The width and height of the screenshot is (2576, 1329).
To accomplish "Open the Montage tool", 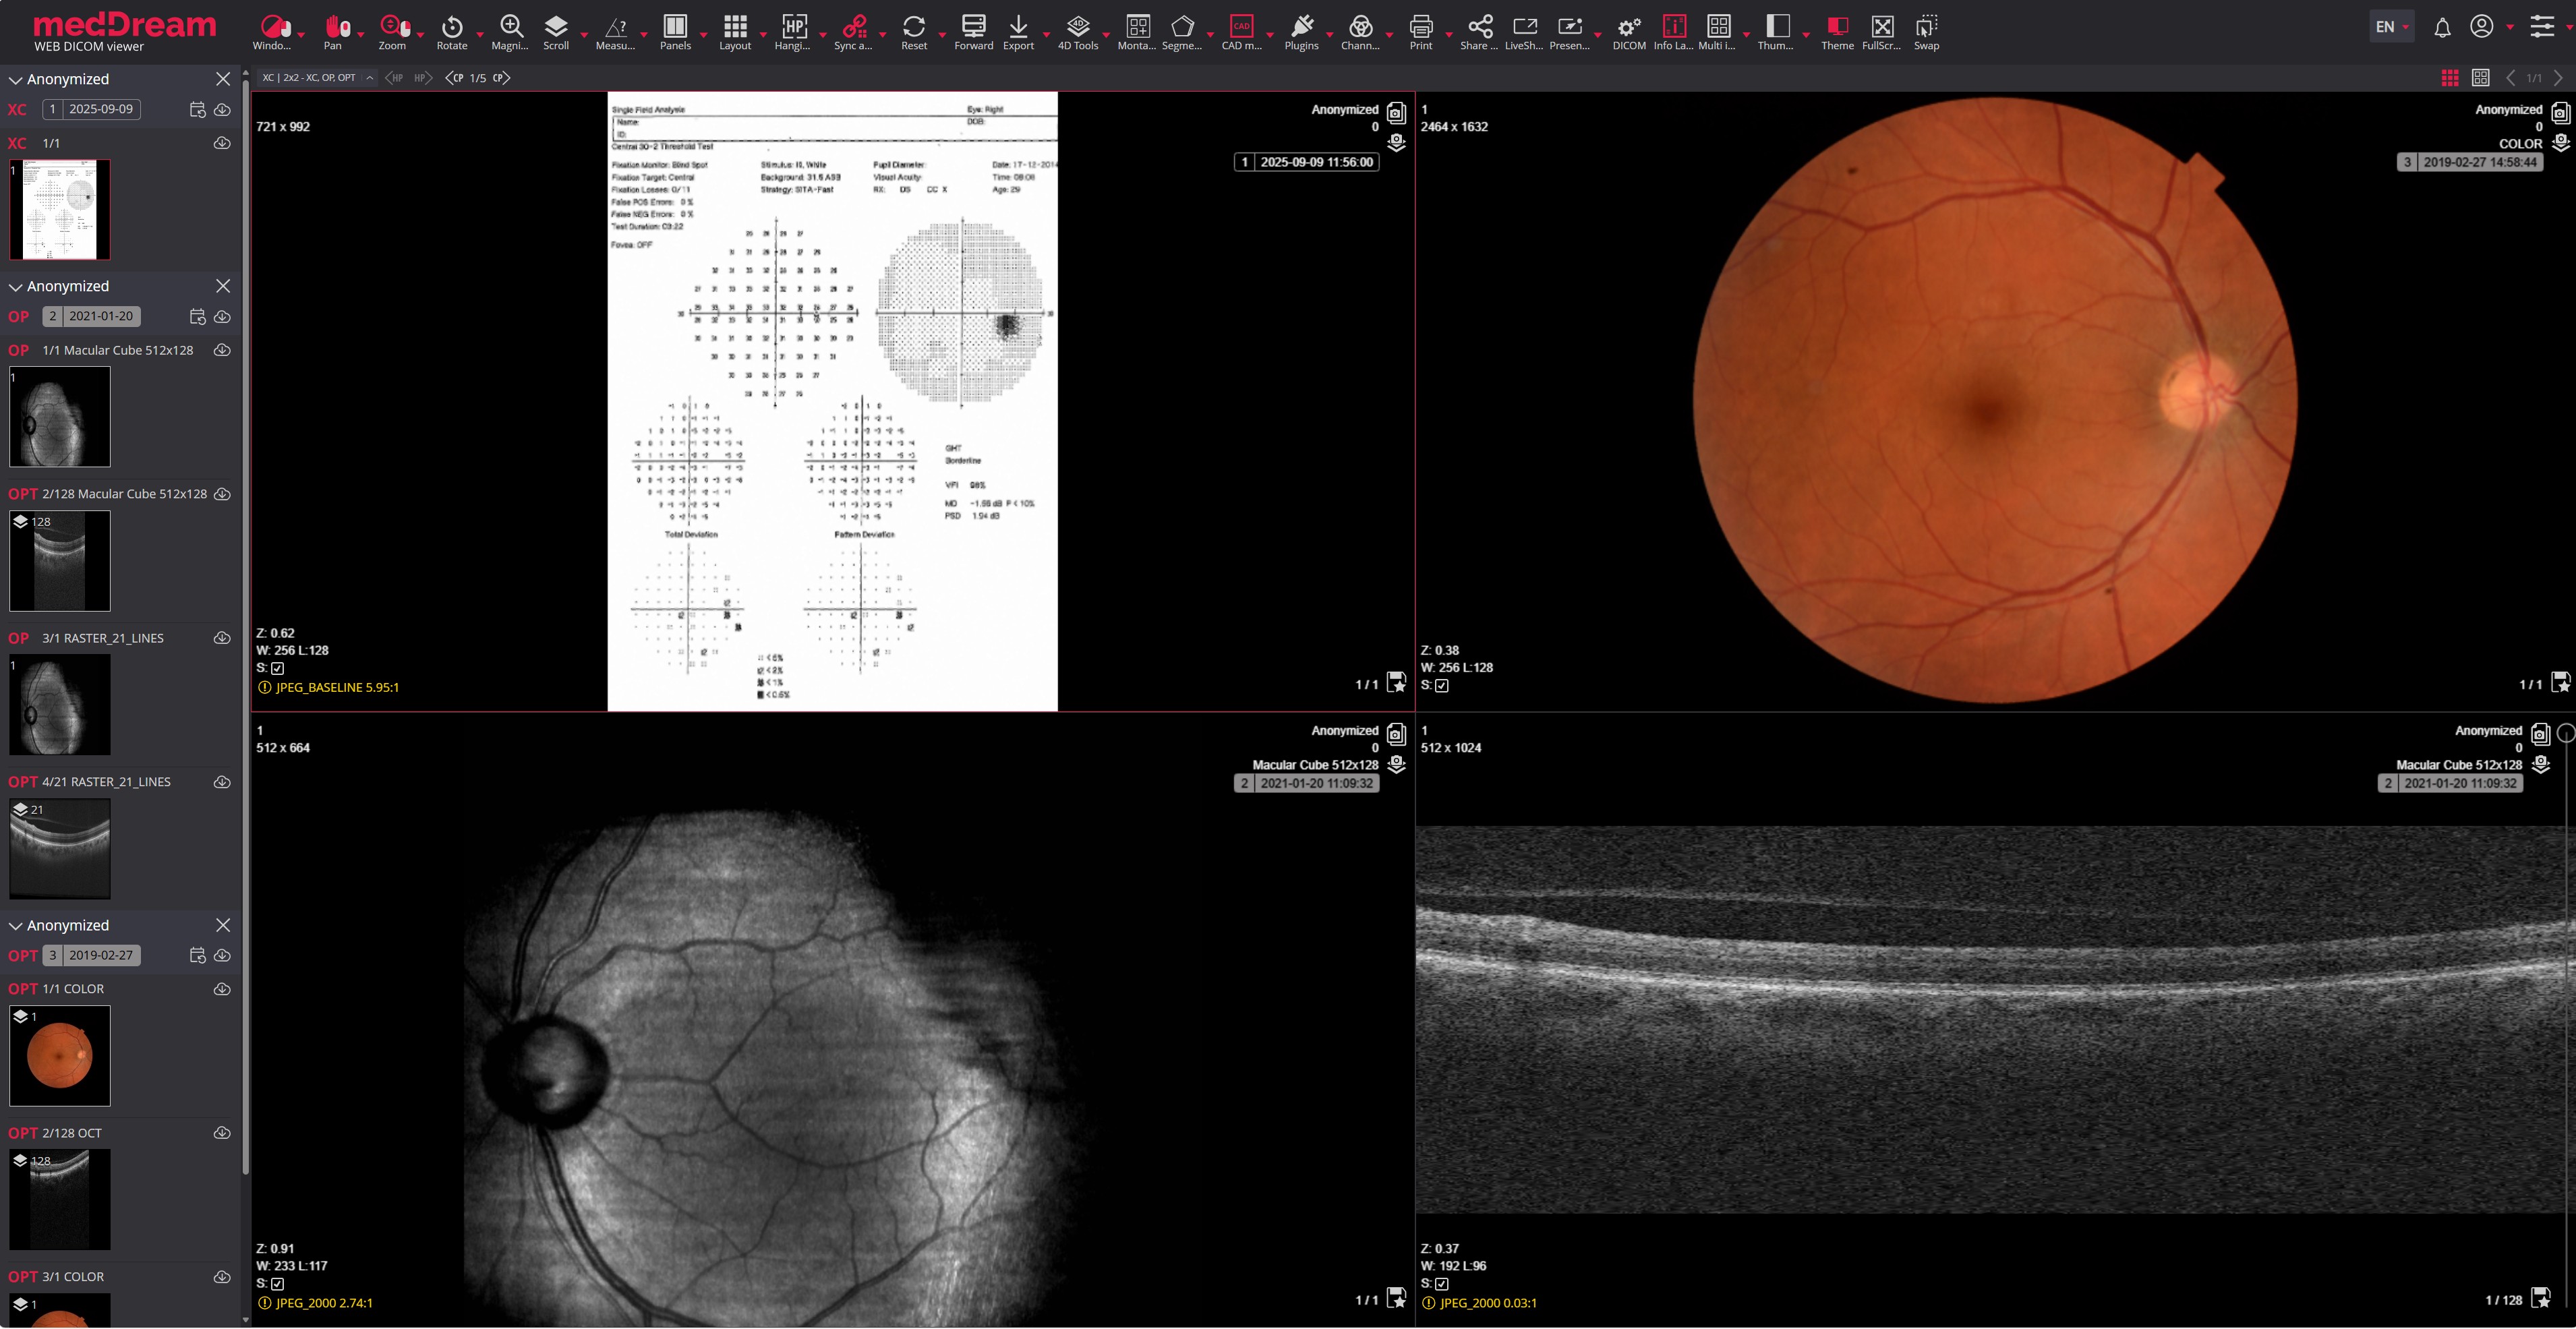I will [1137, 32].
